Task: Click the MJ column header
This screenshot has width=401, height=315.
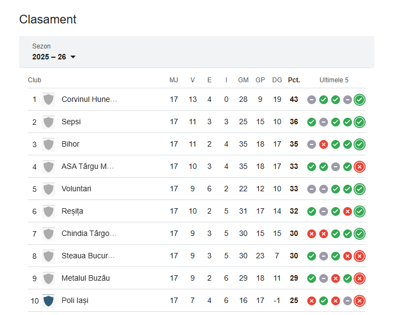Action: 174,80
